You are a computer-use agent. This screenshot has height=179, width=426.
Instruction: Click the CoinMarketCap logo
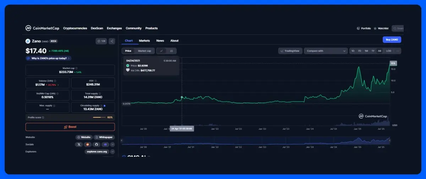click(x=42, y=28)
